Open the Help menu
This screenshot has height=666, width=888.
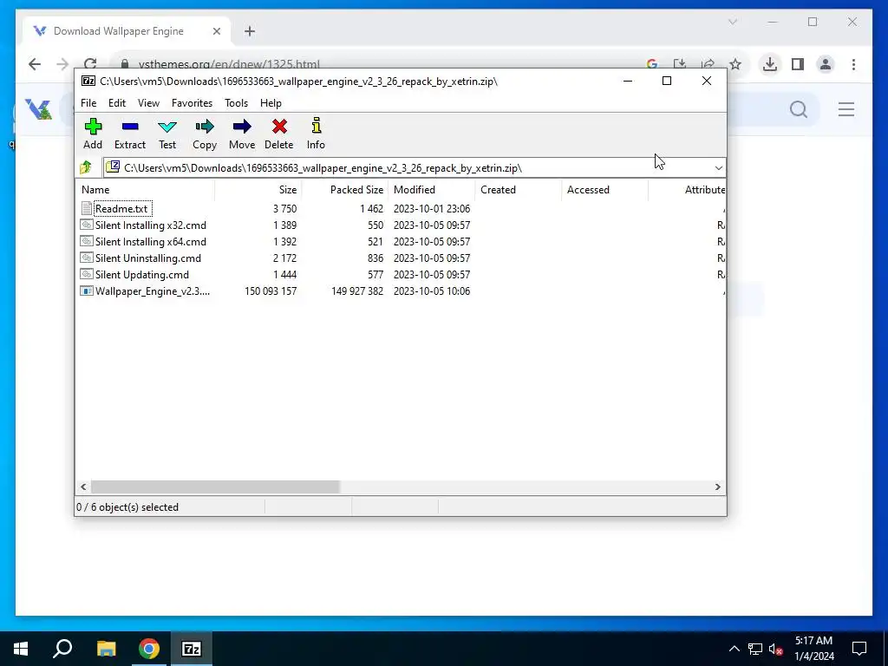tap(271, 103)
